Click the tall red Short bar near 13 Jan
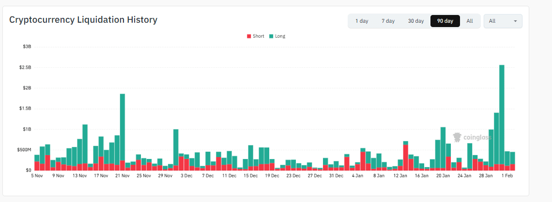Viewport: 552px width, 202px height. point(405,157)
